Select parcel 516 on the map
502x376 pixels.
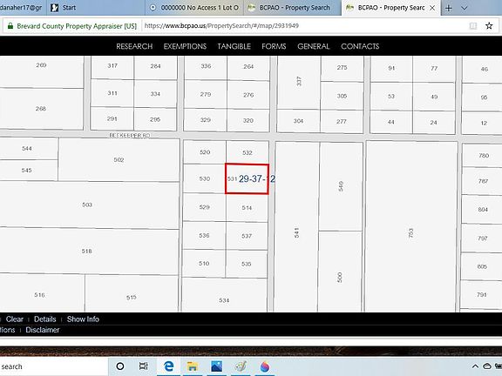click(x=42, y=292)
